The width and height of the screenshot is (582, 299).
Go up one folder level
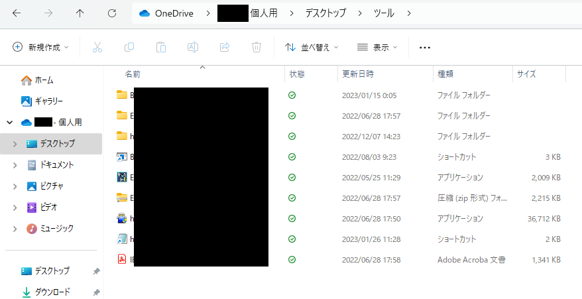point(80,13)
